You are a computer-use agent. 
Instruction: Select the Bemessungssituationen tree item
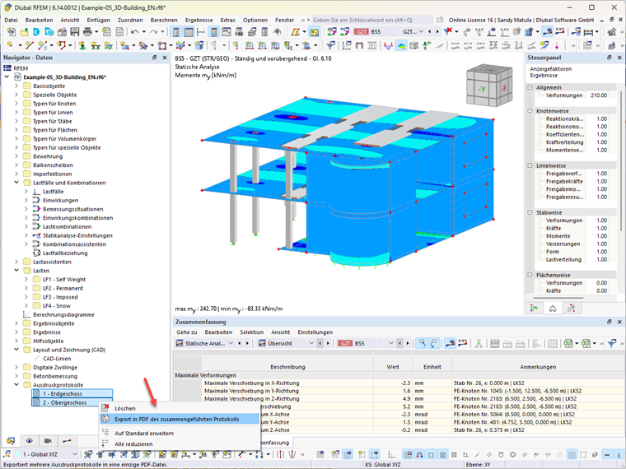coord(73,209)
